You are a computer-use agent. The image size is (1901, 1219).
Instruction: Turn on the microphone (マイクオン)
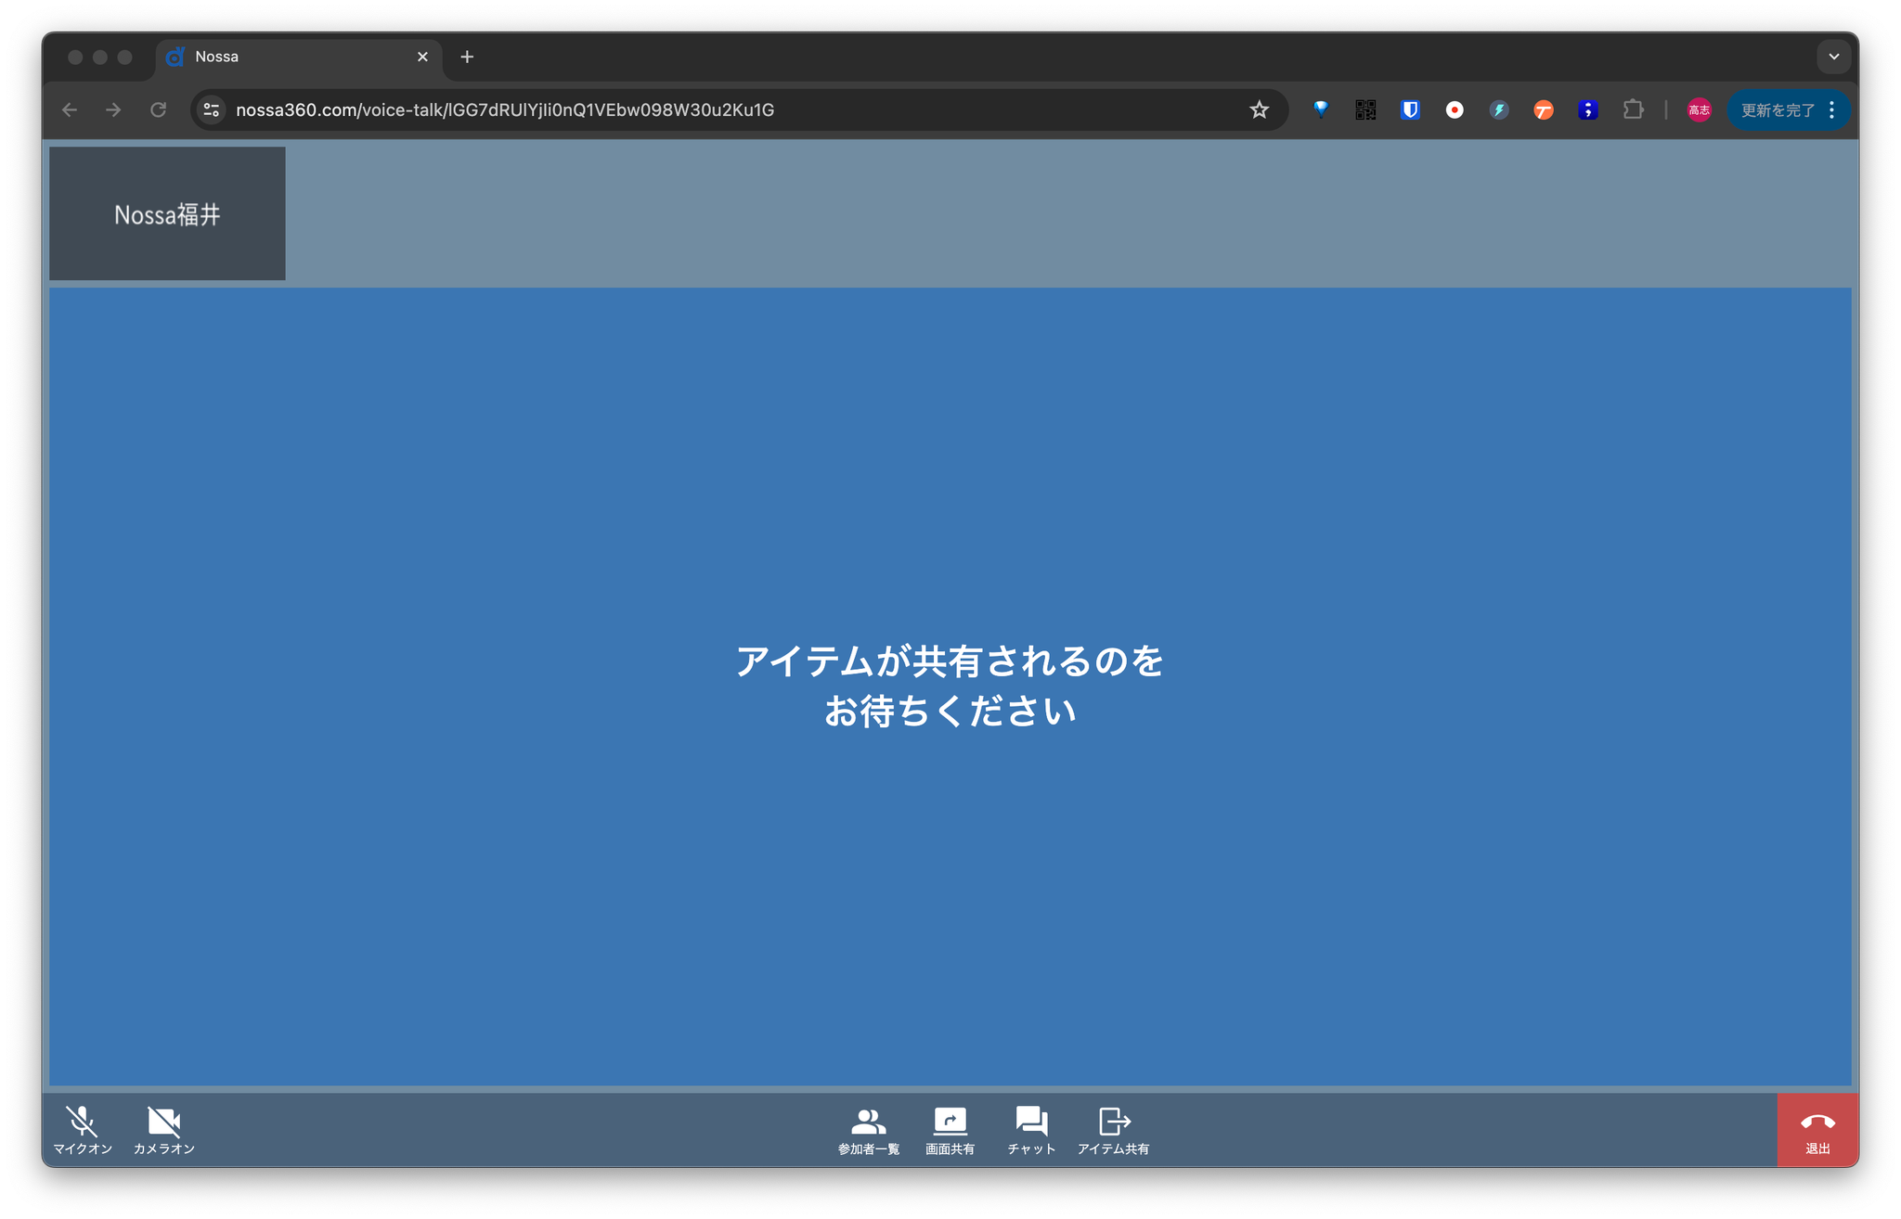pyautogui.click(x=82, y=1129)
